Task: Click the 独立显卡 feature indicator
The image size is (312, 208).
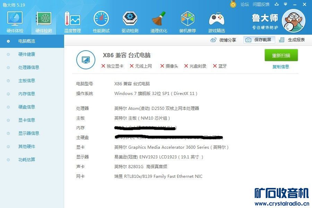Action: click(112, 66)
